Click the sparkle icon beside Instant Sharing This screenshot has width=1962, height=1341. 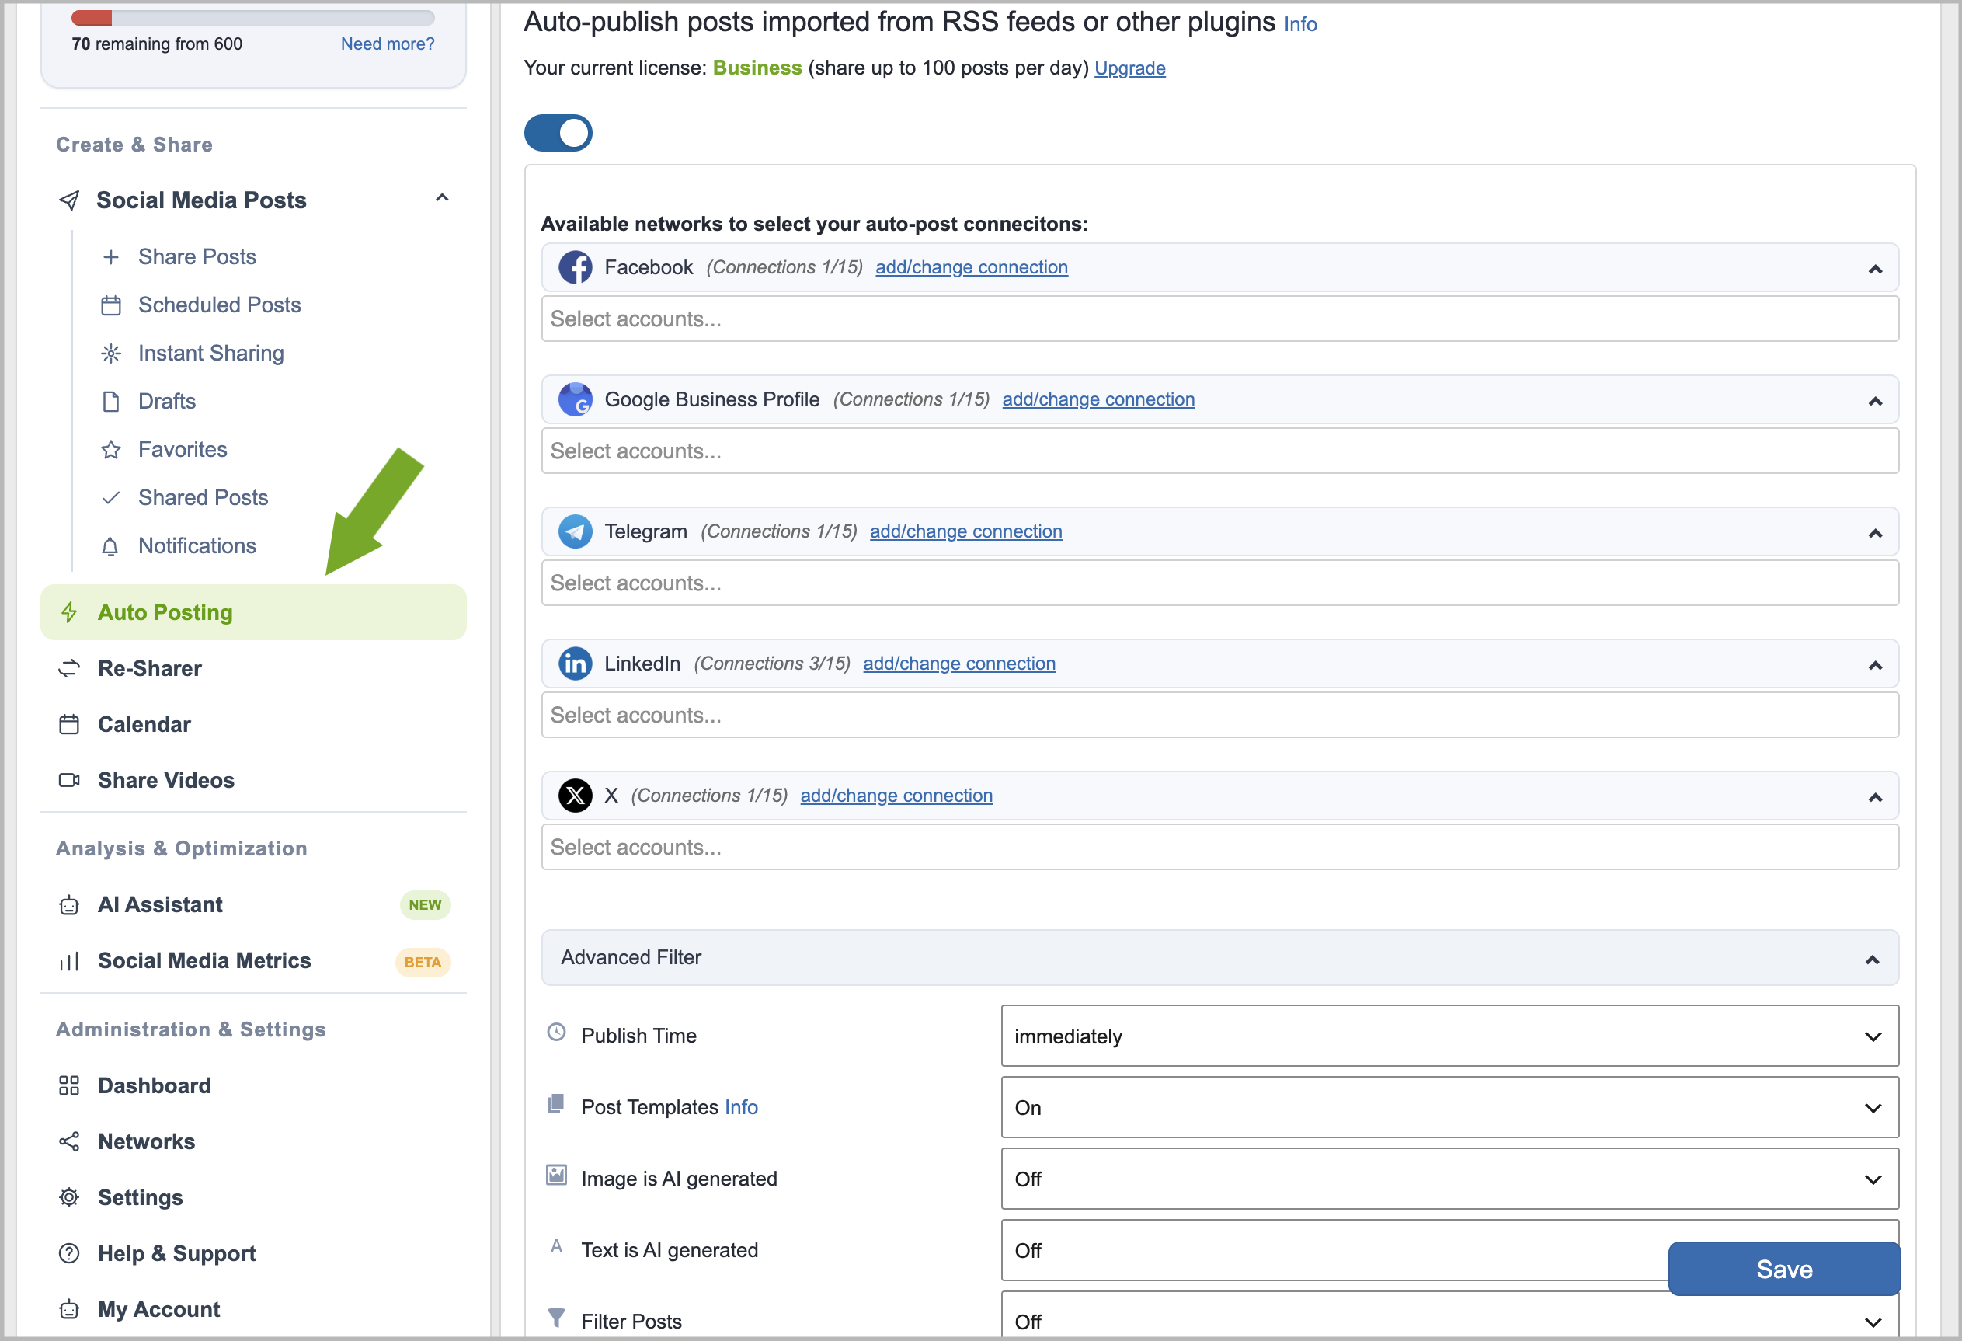110,353
